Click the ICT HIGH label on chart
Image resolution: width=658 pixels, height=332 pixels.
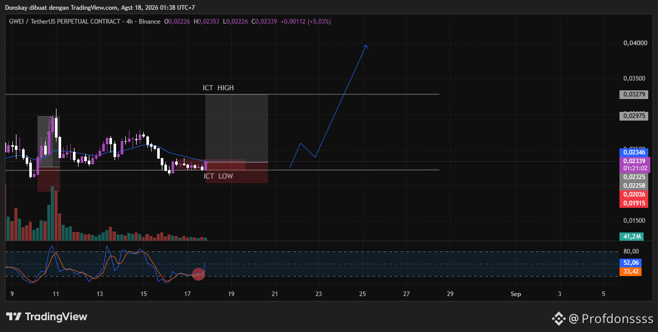pos(218,88)
